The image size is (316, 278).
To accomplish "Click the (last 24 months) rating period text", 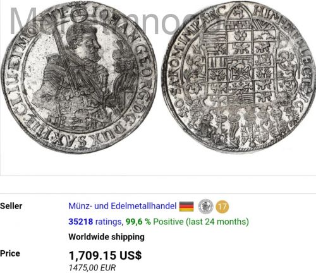I will pyautogui.click(x=217, y=222).
